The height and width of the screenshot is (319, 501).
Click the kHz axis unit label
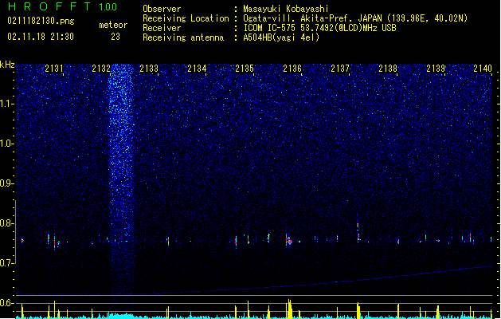7,65
